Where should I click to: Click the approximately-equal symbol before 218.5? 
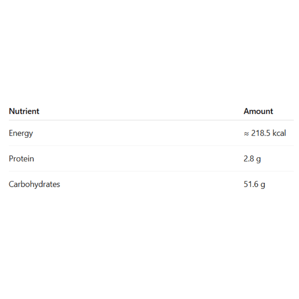click(x=246, y=133)
